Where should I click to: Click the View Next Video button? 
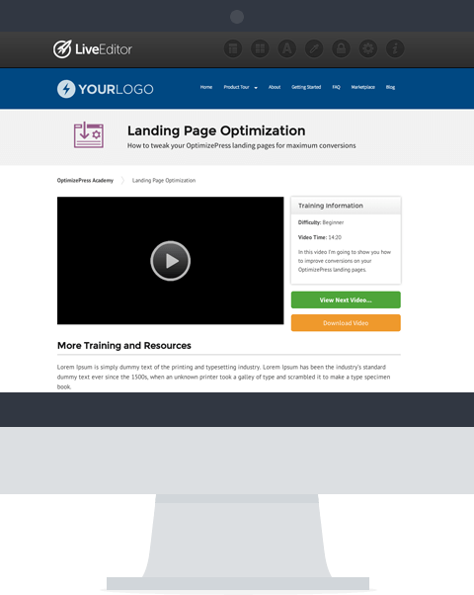click(346, 299)
